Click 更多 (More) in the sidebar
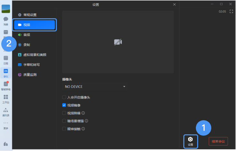 point(6,125)
